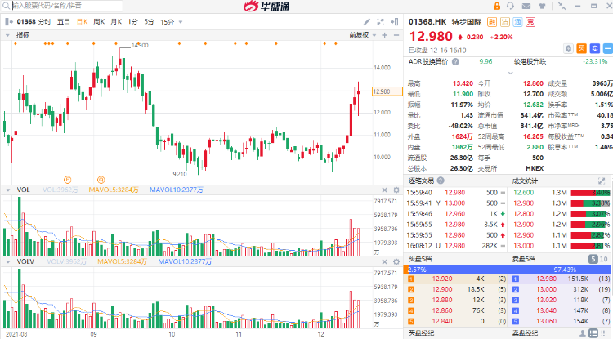The width and height of the screenshot is (613, 339).
Task: Select bid level 1 price 12.920
Action: tap(442, 279)
